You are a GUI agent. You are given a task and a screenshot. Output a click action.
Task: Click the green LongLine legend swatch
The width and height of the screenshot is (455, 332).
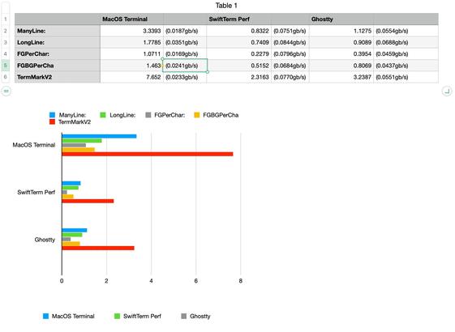point(103,115)
